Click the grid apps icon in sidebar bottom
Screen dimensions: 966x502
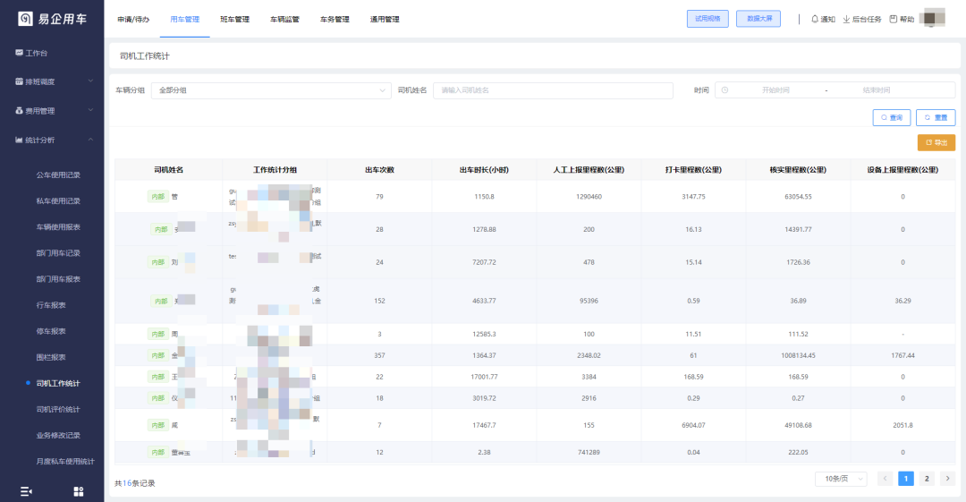pos(78,490)
